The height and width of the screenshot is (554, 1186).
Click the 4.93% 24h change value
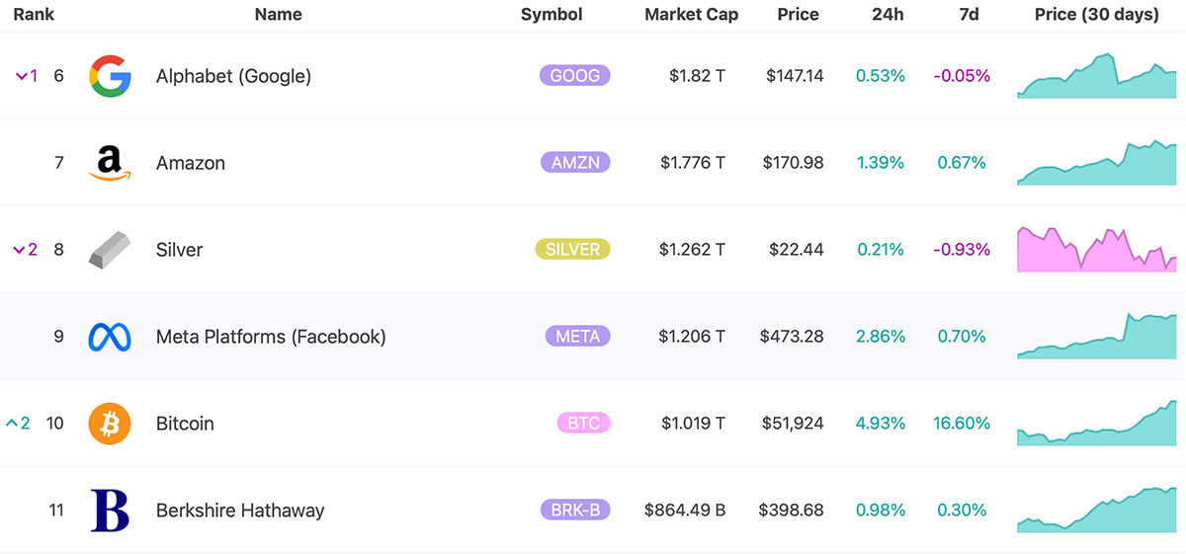tap(881, 424)
